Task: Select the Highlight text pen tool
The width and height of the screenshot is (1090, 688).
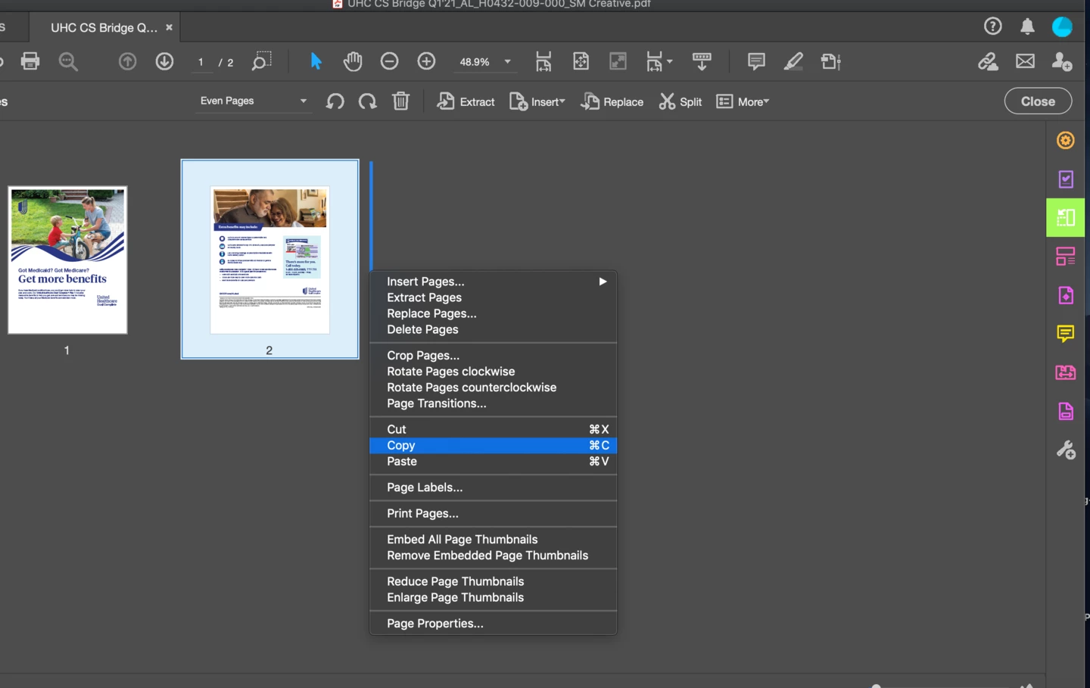Action: click(x=793, y=61)
